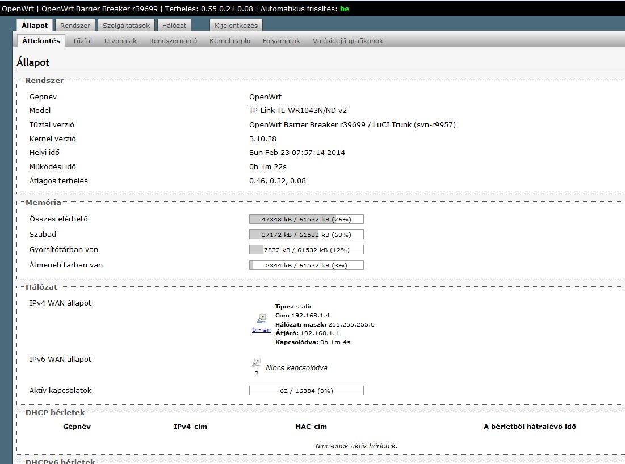This screenshot has width=625, height=464.
Task: Click the Gépnév column header in DHCP table
Action: pyautogui.click(x=77, y=427)
